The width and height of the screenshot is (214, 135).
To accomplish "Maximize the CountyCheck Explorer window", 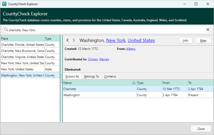I will click(196, 4).
